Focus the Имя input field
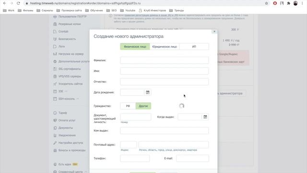Screen dimensions: 307x173 (x=165, y=71)
